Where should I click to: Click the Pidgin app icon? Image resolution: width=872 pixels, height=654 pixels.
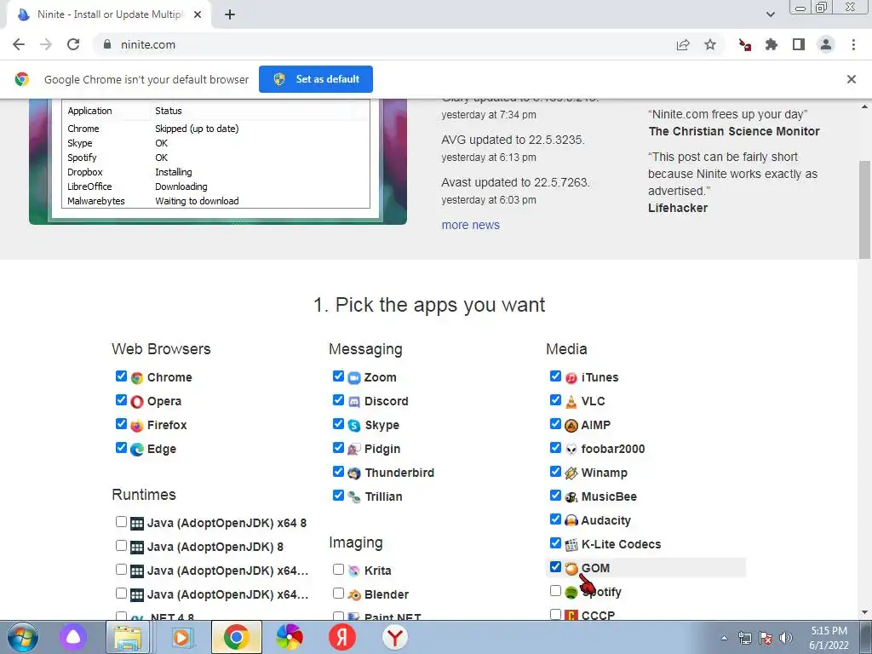pos(354,450)
